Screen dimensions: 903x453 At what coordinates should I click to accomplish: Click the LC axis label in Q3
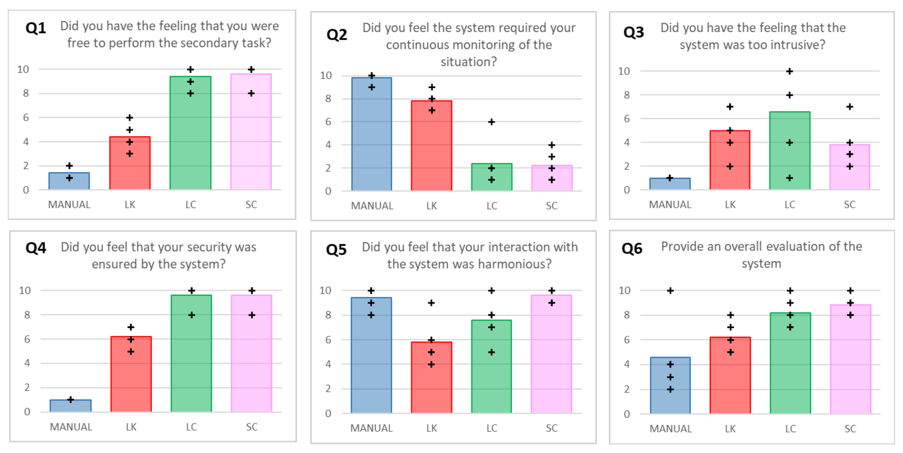click(790, 204)
